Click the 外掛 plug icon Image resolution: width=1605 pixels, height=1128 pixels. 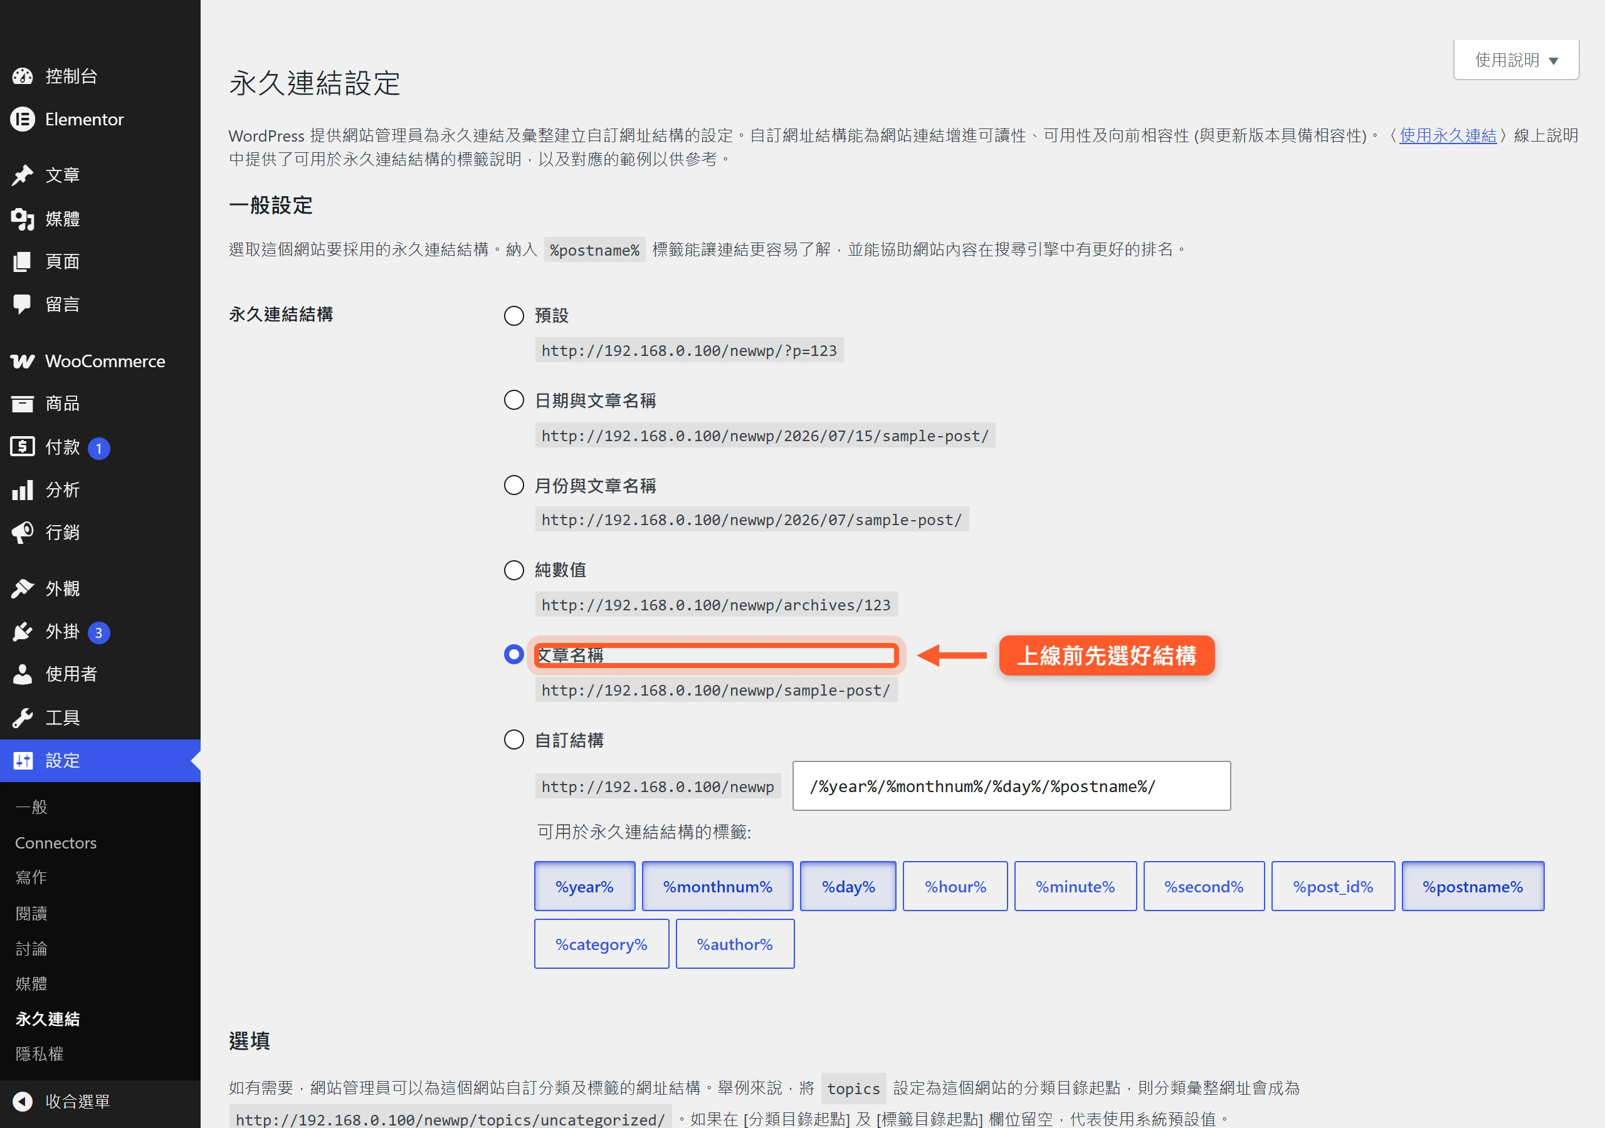pyautogui.click(x=23, y=632)
